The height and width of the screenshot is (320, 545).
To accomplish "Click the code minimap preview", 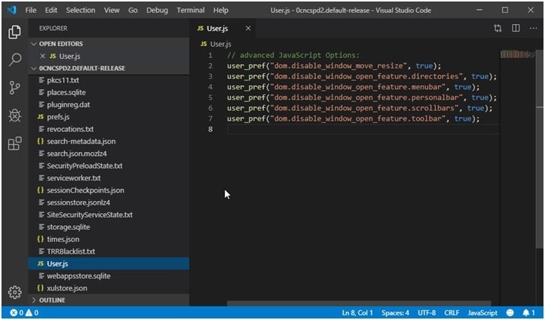I will (x=517, y=54).
